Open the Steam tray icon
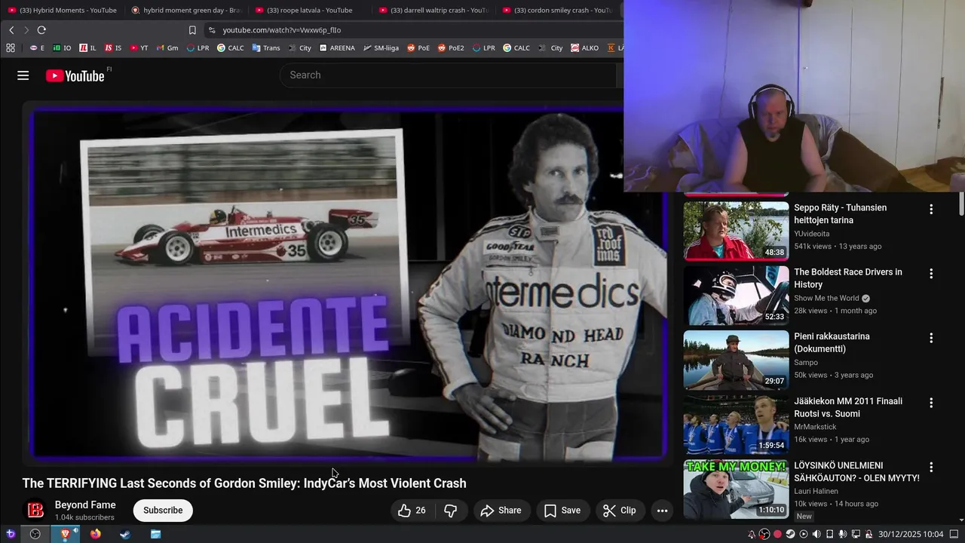 (x=790, y=534)
